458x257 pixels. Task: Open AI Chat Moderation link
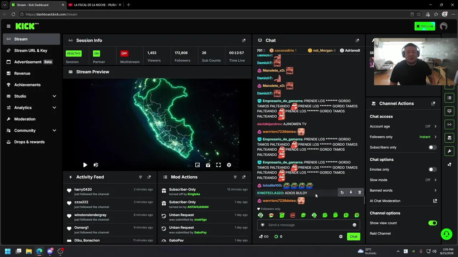click(x=403, y=201)
